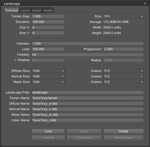Click the Terrain Step input field
Viewport: 150px width, 147px height.
pos(48,16)
